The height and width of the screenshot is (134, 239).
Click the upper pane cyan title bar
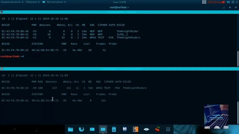[119, 12]
